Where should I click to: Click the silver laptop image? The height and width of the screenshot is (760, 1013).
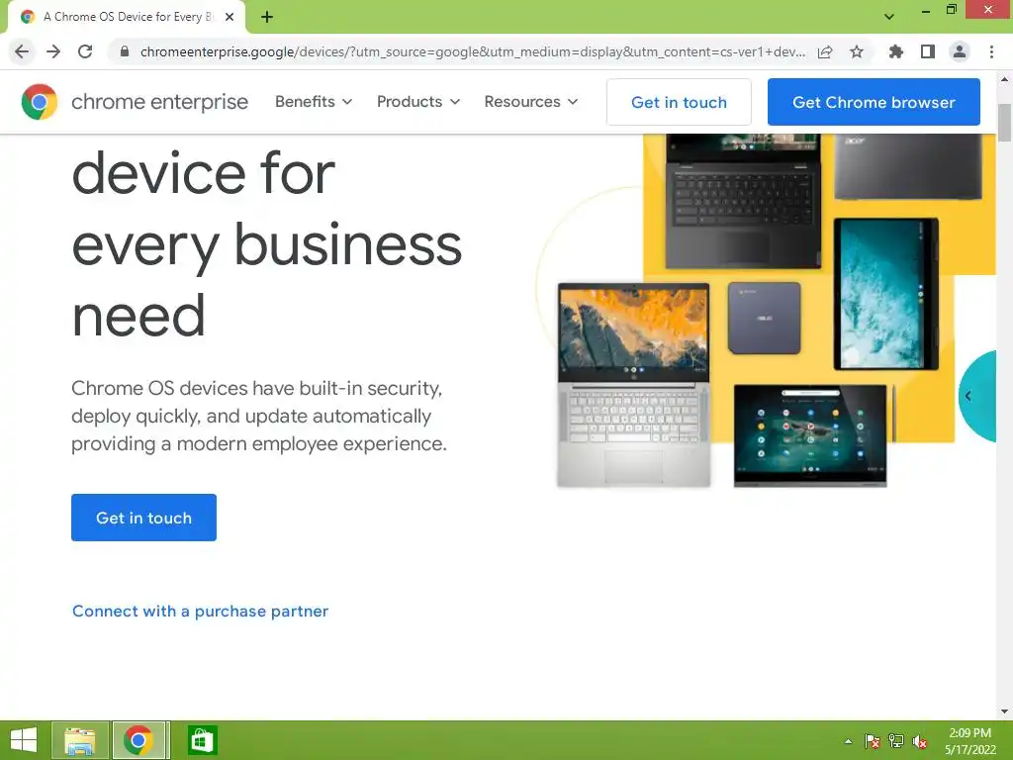(634, 385)
